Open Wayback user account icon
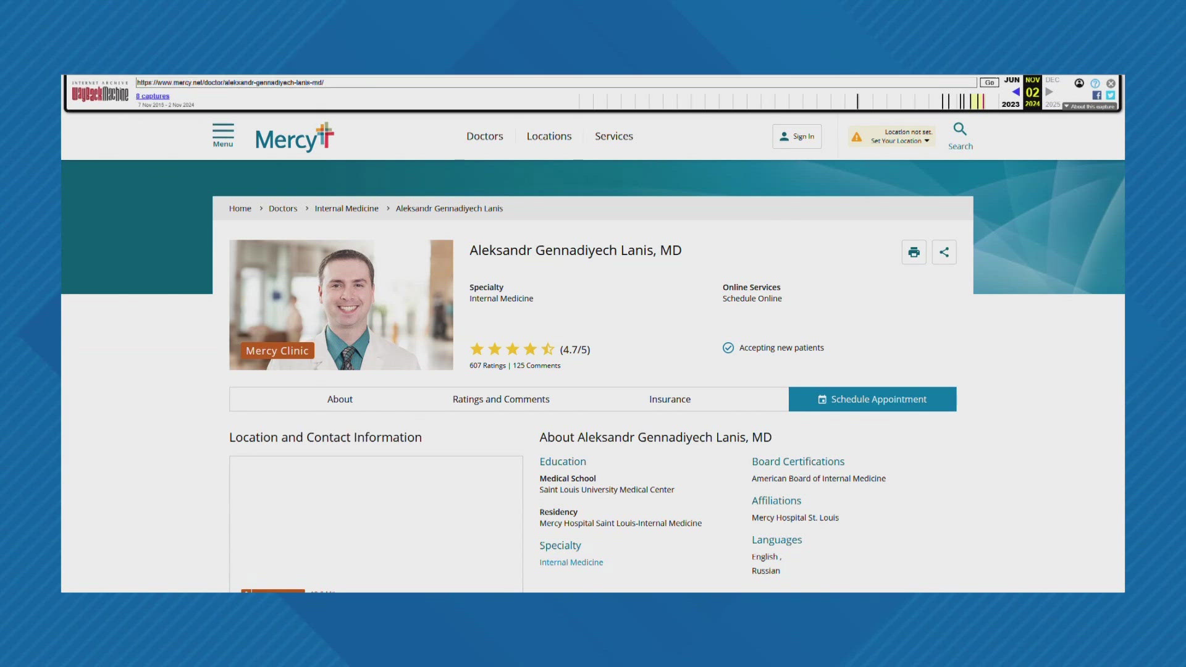The height and width of the screenshot is (667, 1186). (1079, 83)
